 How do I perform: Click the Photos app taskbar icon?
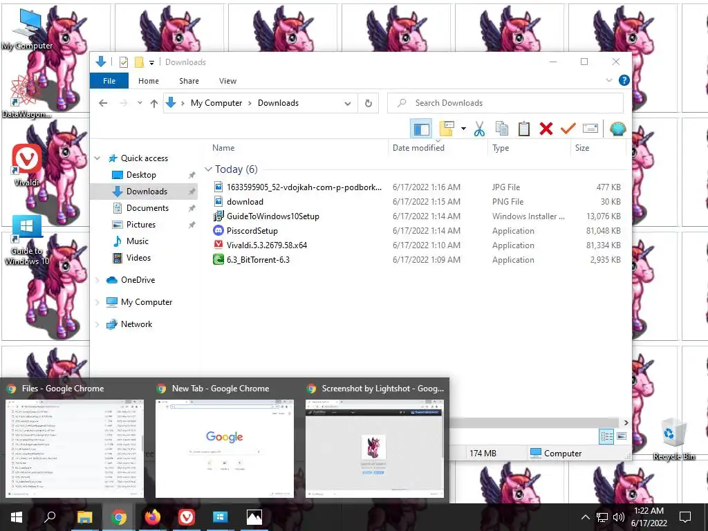pos(254,517)
